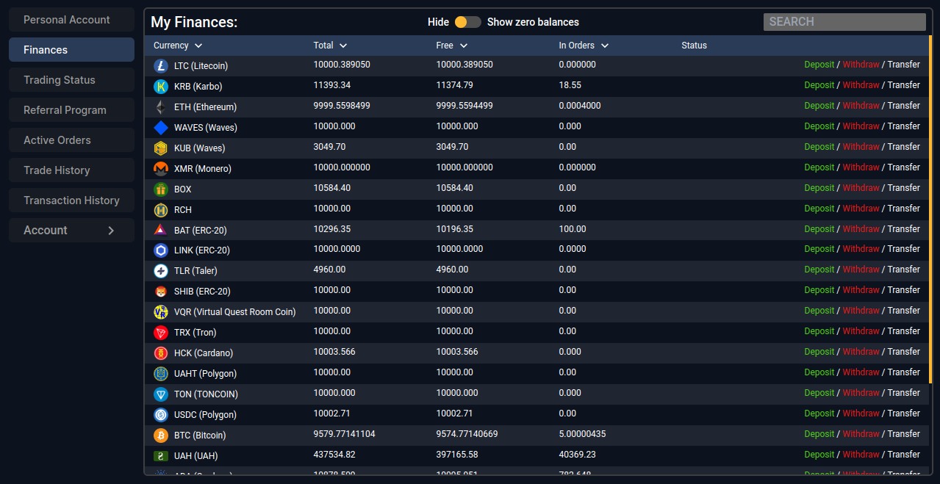Click the TRX Tron coin icon
The image size is (940, 484).
coord(161,333)
